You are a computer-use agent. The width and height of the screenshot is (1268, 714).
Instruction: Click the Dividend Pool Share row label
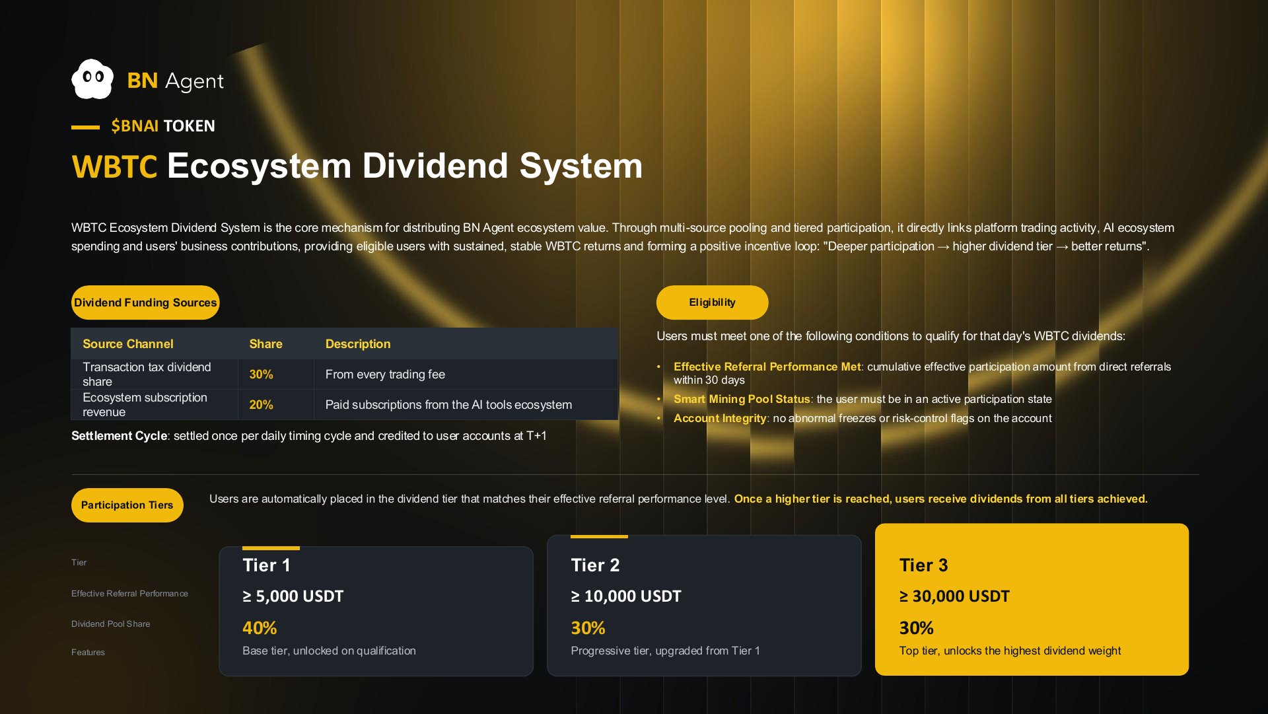[110, 624]
